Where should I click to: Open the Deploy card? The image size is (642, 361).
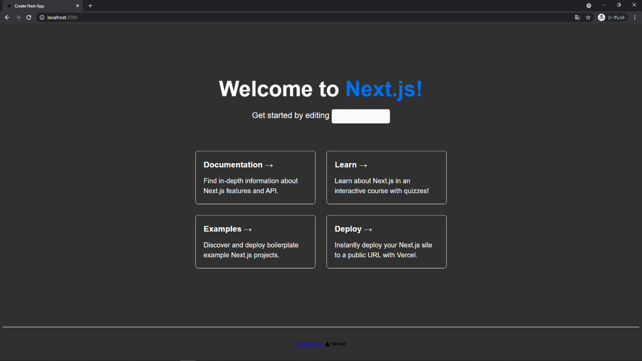click(x=386, y=242)
